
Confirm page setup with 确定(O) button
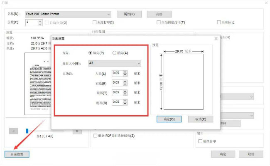[169, 119]
